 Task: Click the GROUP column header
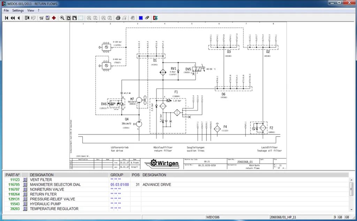coord(117,175)
